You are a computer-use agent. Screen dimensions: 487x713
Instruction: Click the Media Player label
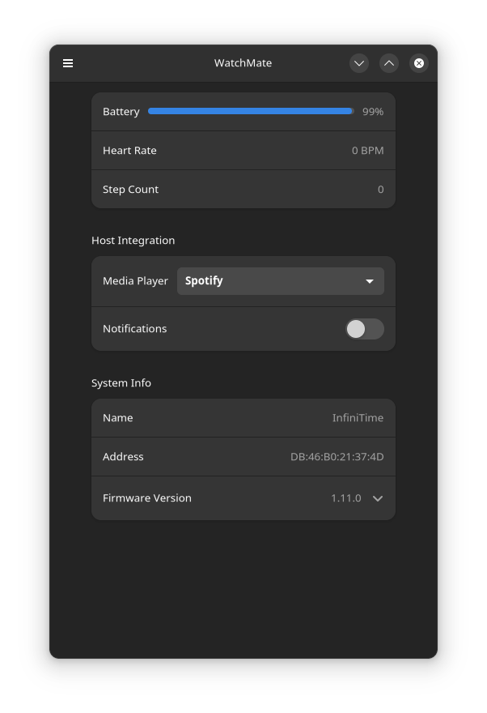[x=135, y=281]
